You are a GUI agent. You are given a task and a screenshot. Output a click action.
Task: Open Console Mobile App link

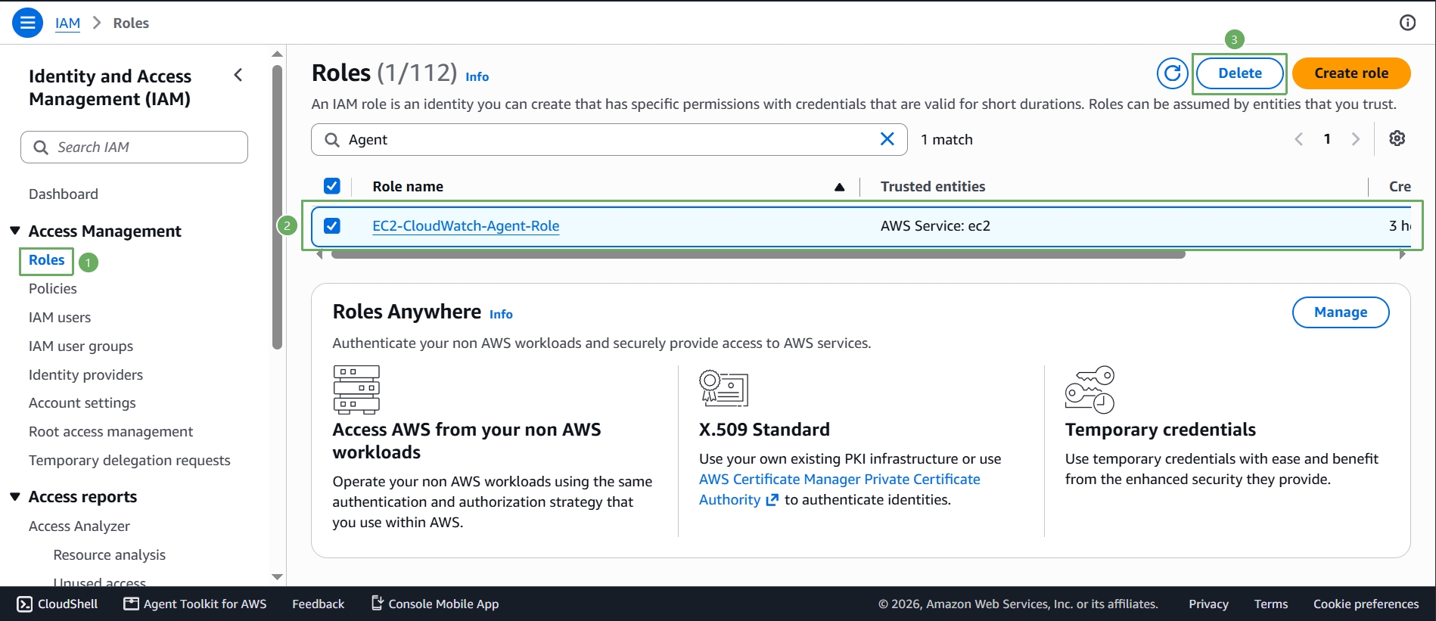pos(435,604)
